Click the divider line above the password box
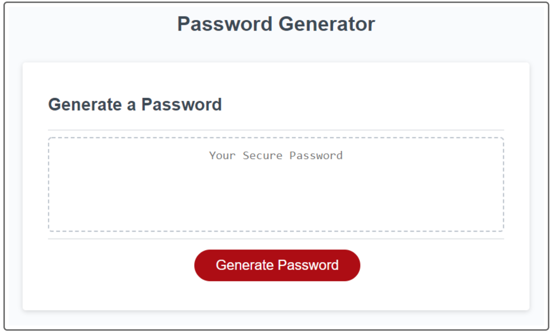Viewport: 555px width, 336px height. [276, 129]
